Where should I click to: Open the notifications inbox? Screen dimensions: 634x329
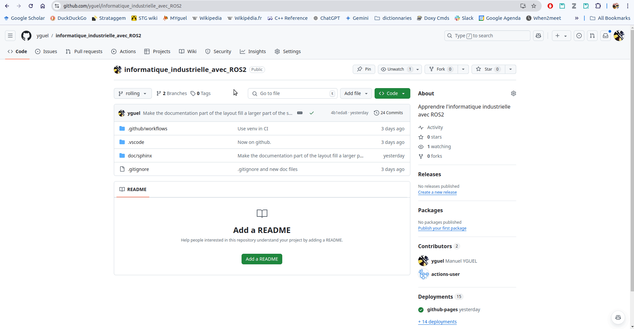pos(606,36)
